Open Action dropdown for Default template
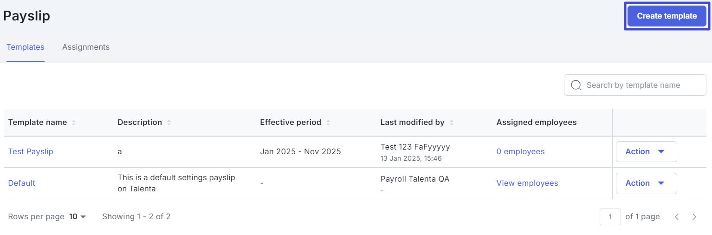 pyautogui.click(x=646, y=183)
